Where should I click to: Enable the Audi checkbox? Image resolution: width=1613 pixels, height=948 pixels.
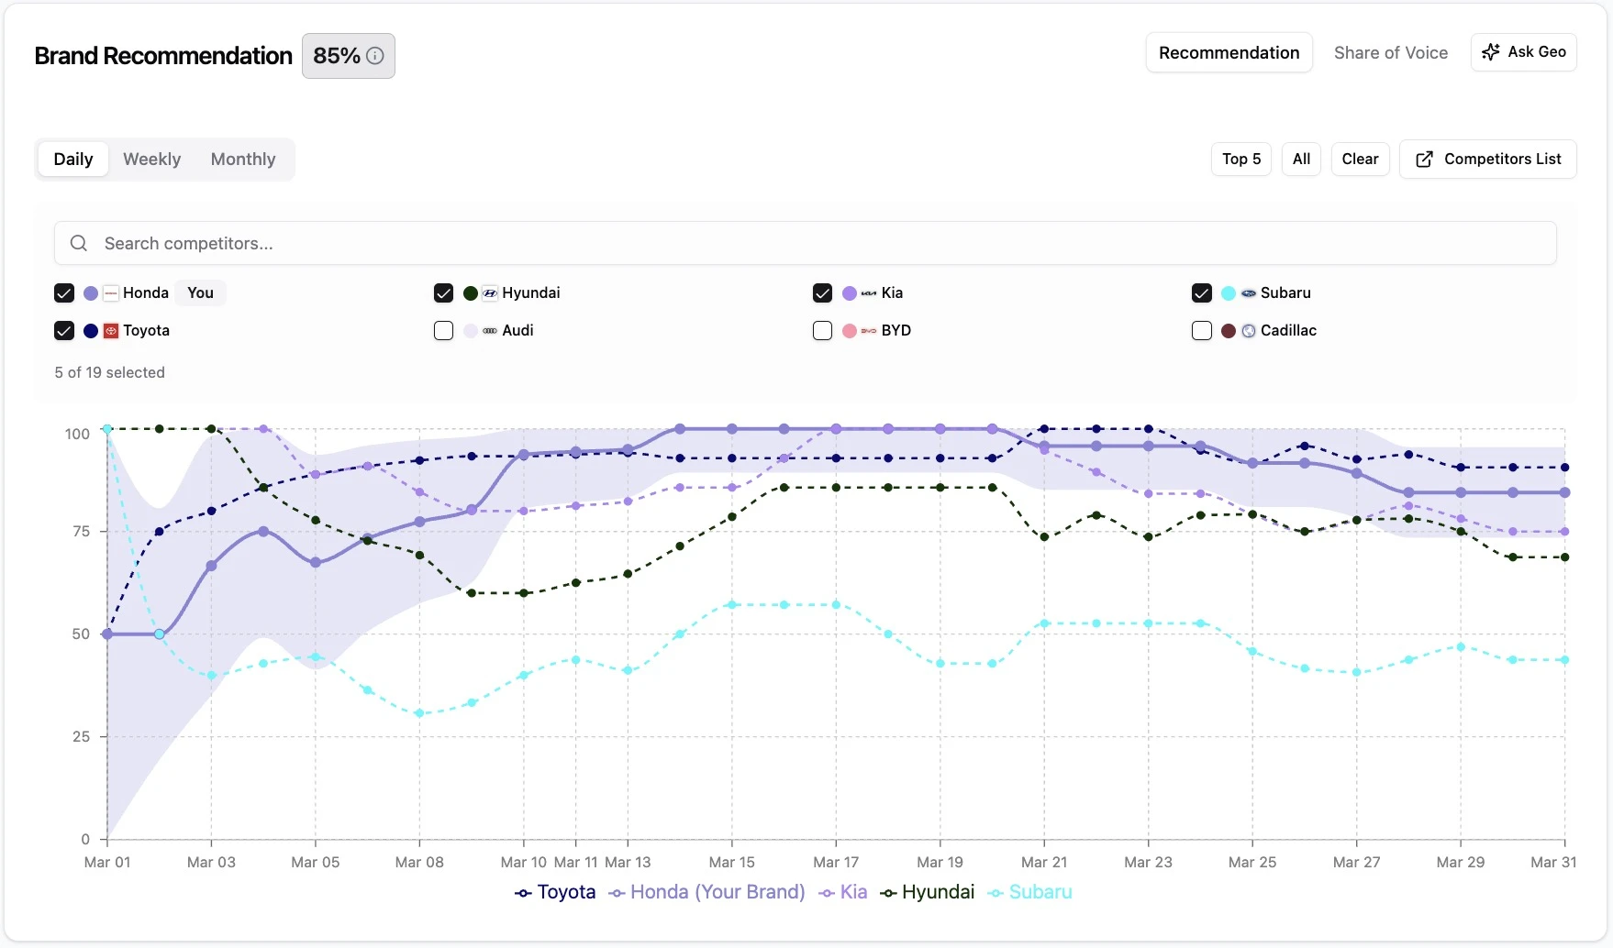pos(443,331)
